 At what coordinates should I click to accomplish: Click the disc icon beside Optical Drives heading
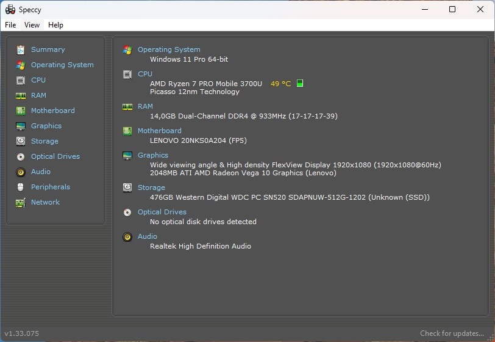click(127, 213)
